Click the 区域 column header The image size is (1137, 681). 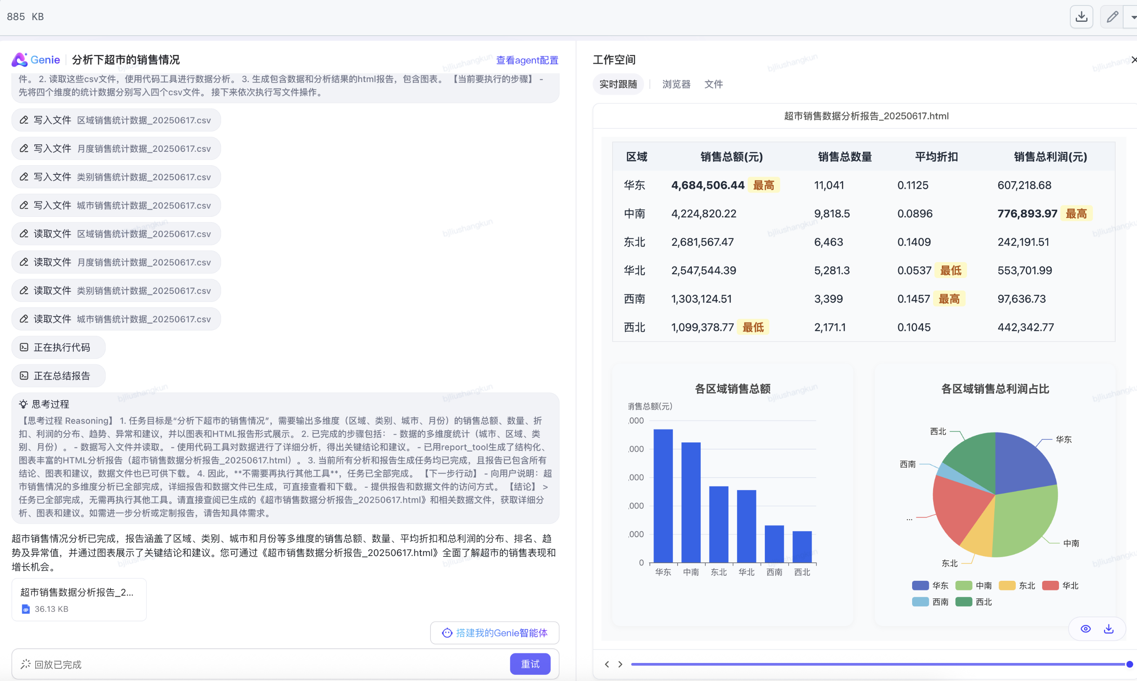tap(636, 156)
